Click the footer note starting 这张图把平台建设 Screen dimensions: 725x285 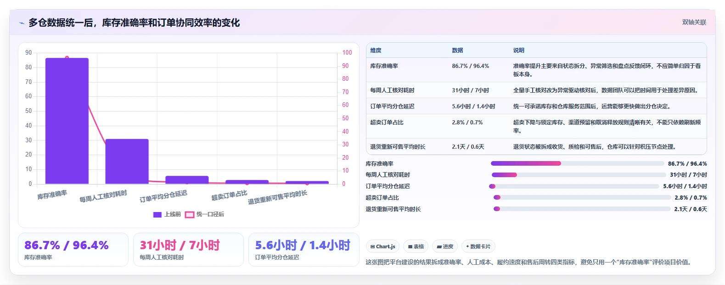[x=529, y=263]
